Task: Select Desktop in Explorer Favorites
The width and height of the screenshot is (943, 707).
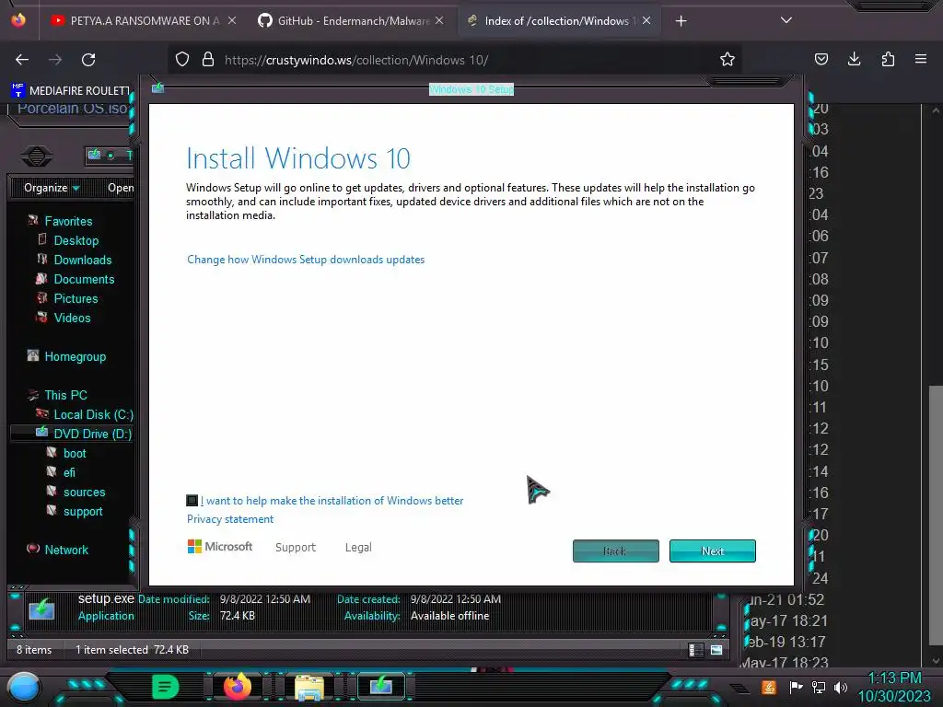Action: click(x=76, y=240)
